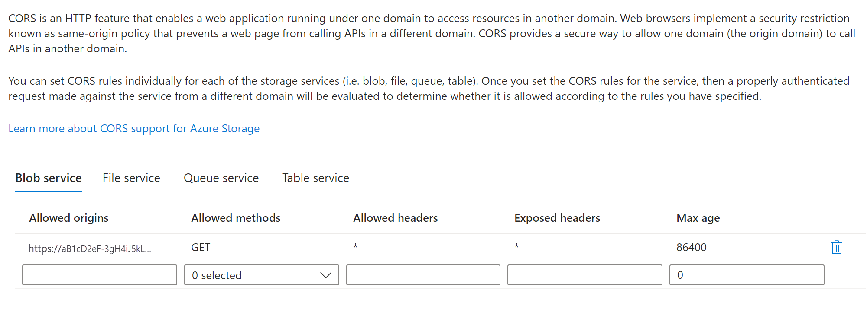Click the 86400 max age value
The image size is (867, 309).
(692, 248)
